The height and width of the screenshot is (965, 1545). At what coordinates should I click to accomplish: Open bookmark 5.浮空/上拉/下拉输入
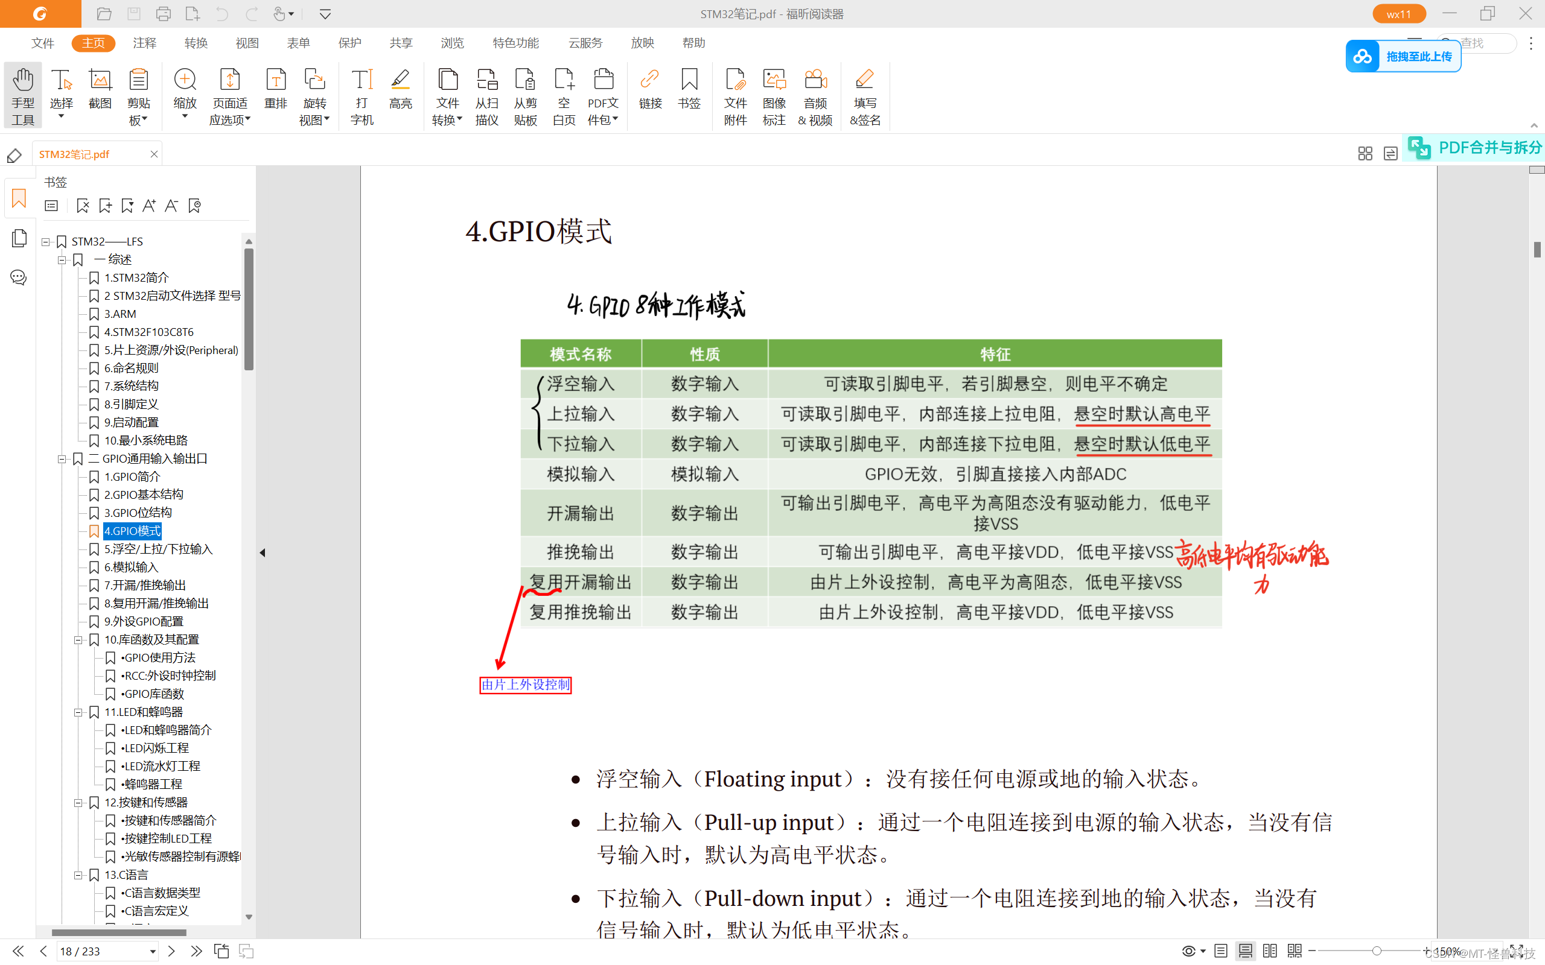tap(158, 549)
